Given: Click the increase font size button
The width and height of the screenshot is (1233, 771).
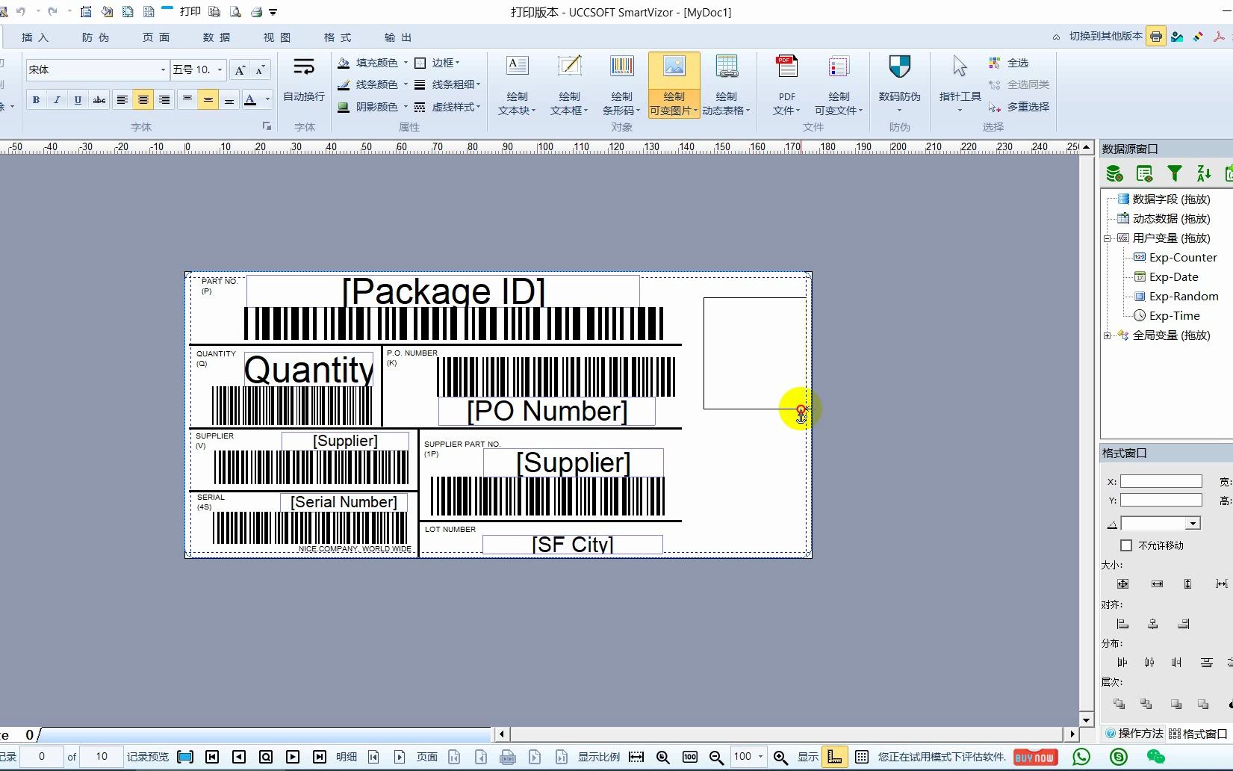Looking at the screenshot, I should (240, 70).
